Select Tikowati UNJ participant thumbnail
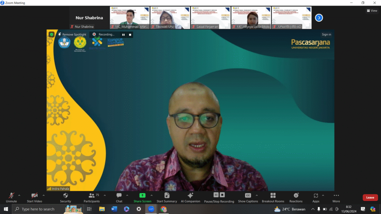Viewport: 381px width, 214px height. pyautogui.click(x=170, y=17)
